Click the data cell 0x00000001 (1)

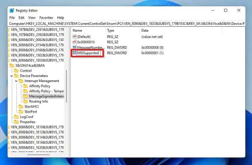pyautogui.click(x=152, y=53)
